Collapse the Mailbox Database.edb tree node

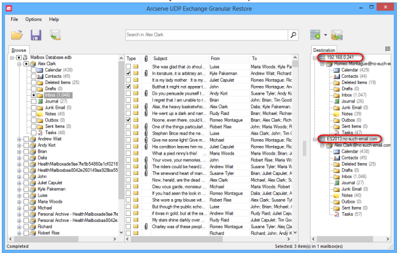[12, 58]
